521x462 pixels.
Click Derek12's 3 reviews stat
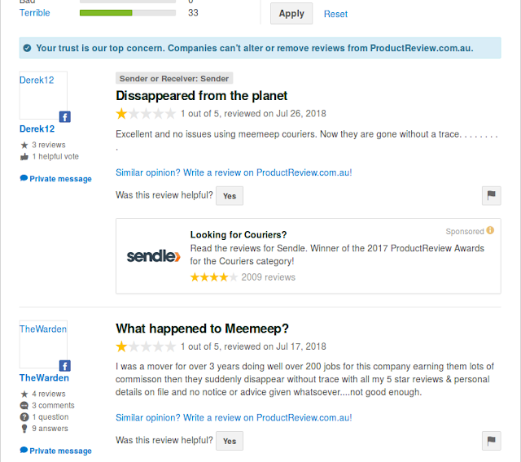coord(49,145)
